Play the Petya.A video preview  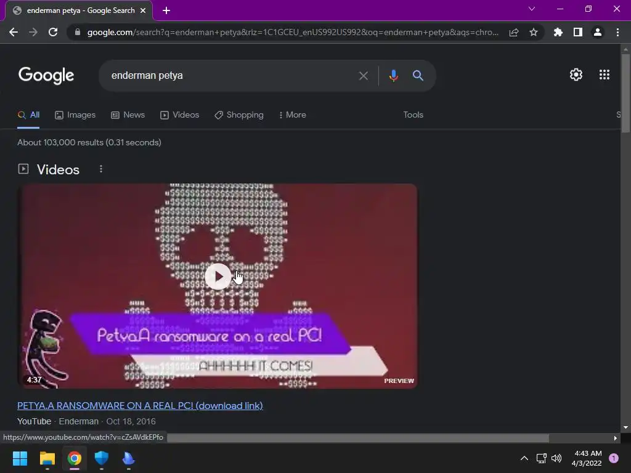[218, 277]
